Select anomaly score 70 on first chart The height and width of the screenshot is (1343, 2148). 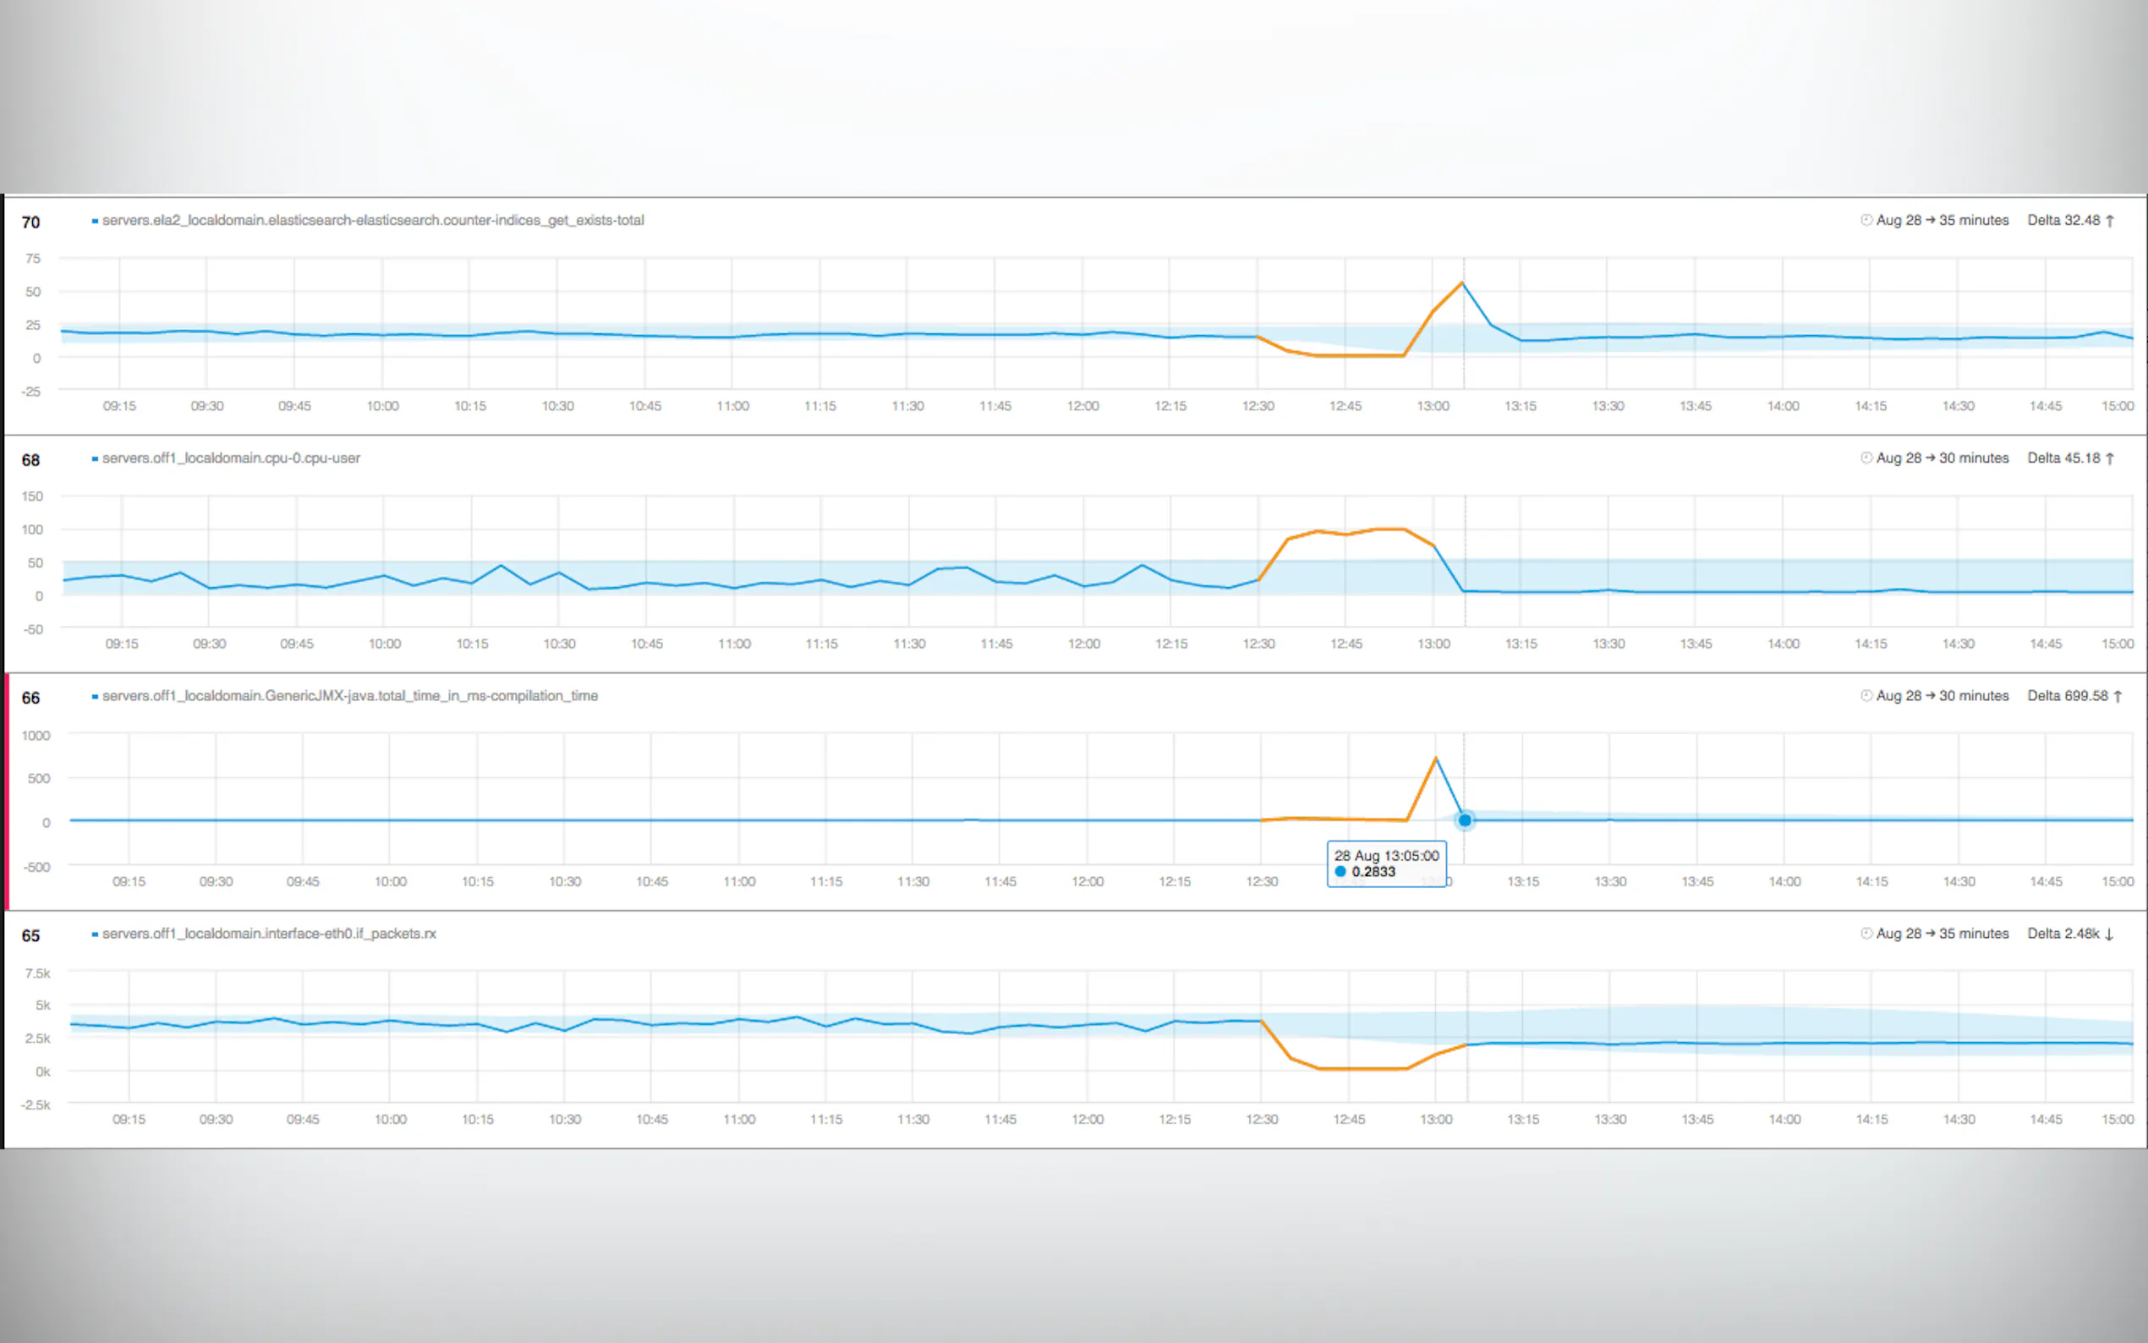tap(31, 222)
